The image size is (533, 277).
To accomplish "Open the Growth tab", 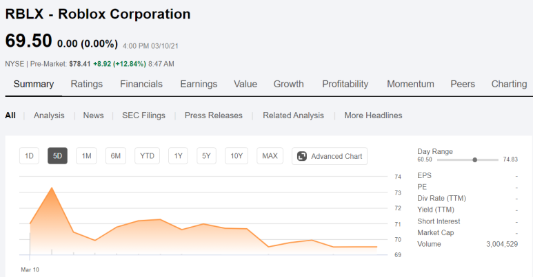I will tap(289, 84).
